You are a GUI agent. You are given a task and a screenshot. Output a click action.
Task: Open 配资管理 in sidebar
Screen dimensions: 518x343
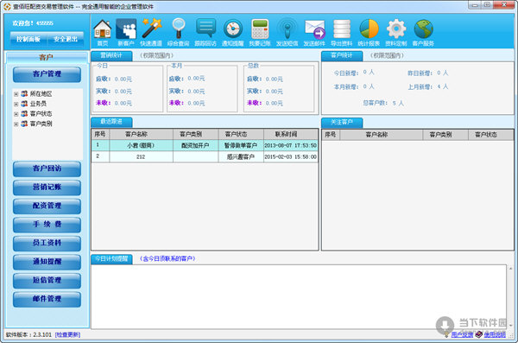click(47, 206)
